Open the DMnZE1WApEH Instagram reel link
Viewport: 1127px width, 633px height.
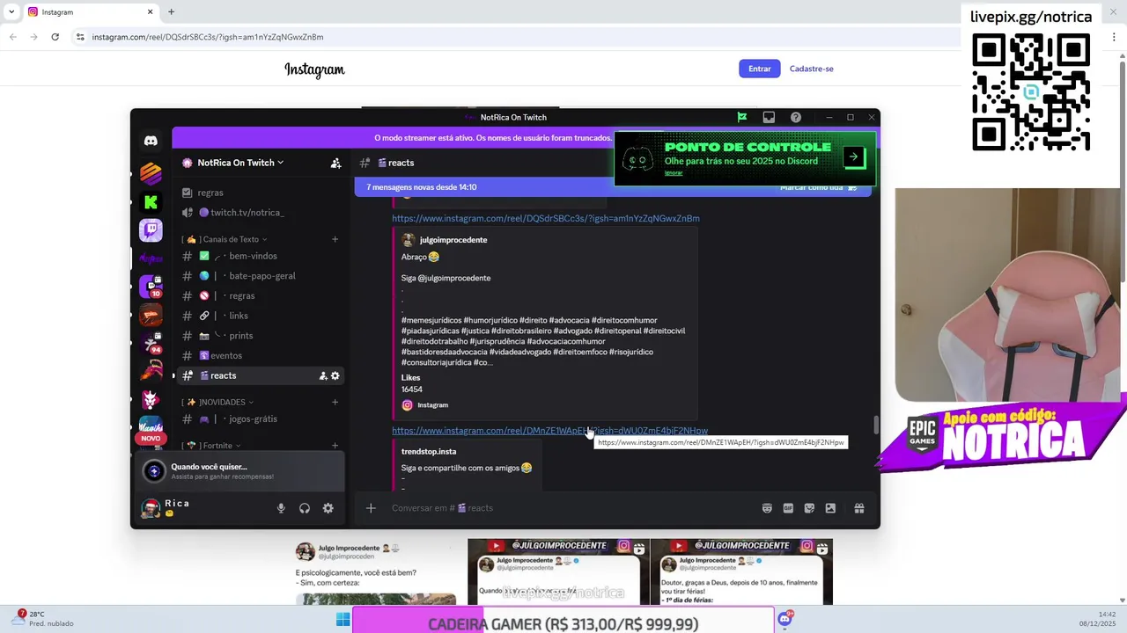(549, 431)
